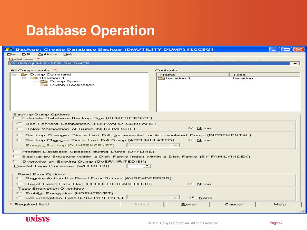Image resolution: width=307 pixels, height=230 pixels.
Task: Select None radio beside Delay Verification of Dump
Action: (191, 128)
